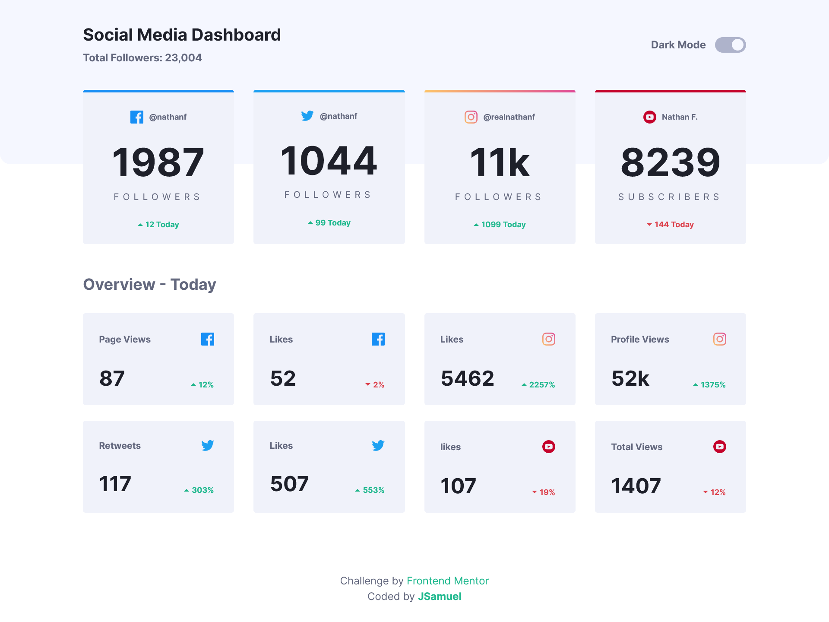Click the Twitter icon in the Retweets card
The image size is (829, 622).
208,445
